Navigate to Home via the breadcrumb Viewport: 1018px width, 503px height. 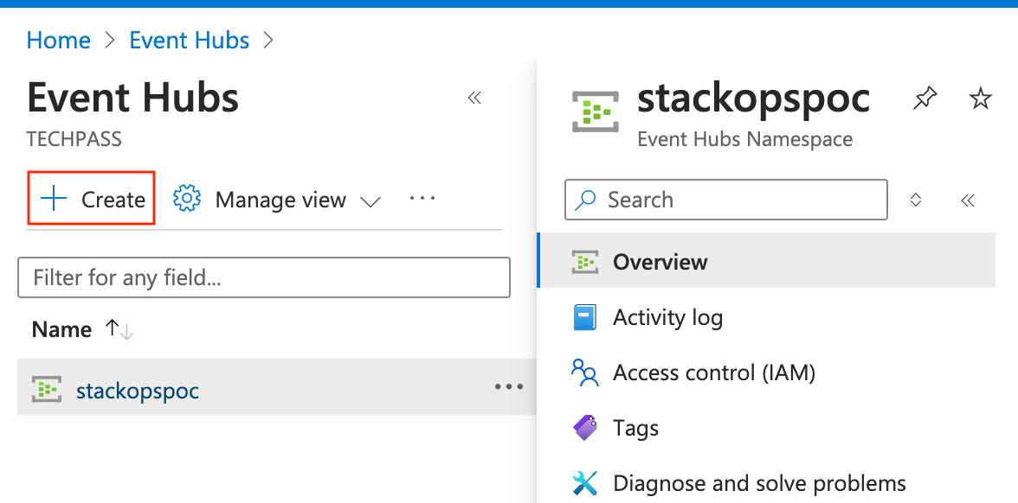[57, 40]
